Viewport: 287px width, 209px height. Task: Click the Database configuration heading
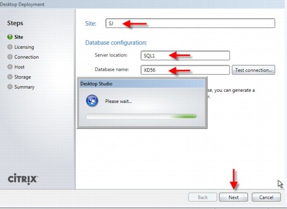pyautogui.click(x=116, y=43)
